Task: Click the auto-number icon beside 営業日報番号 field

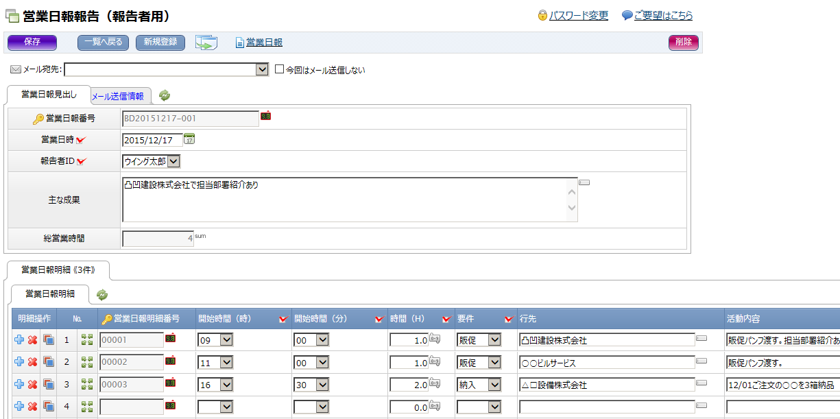Action: point(265,117)
